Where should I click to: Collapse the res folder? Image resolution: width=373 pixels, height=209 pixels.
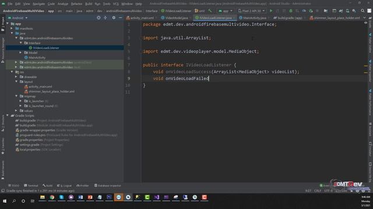click(x=12, y=72)
